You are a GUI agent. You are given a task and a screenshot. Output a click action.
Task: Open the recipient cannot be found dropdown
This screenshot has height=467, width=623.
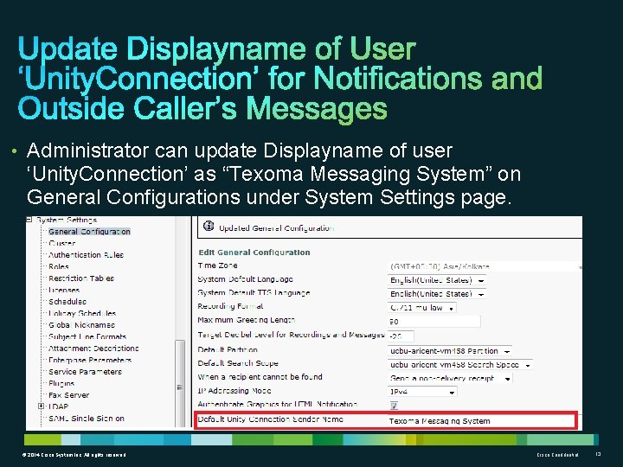coord(450,379)
